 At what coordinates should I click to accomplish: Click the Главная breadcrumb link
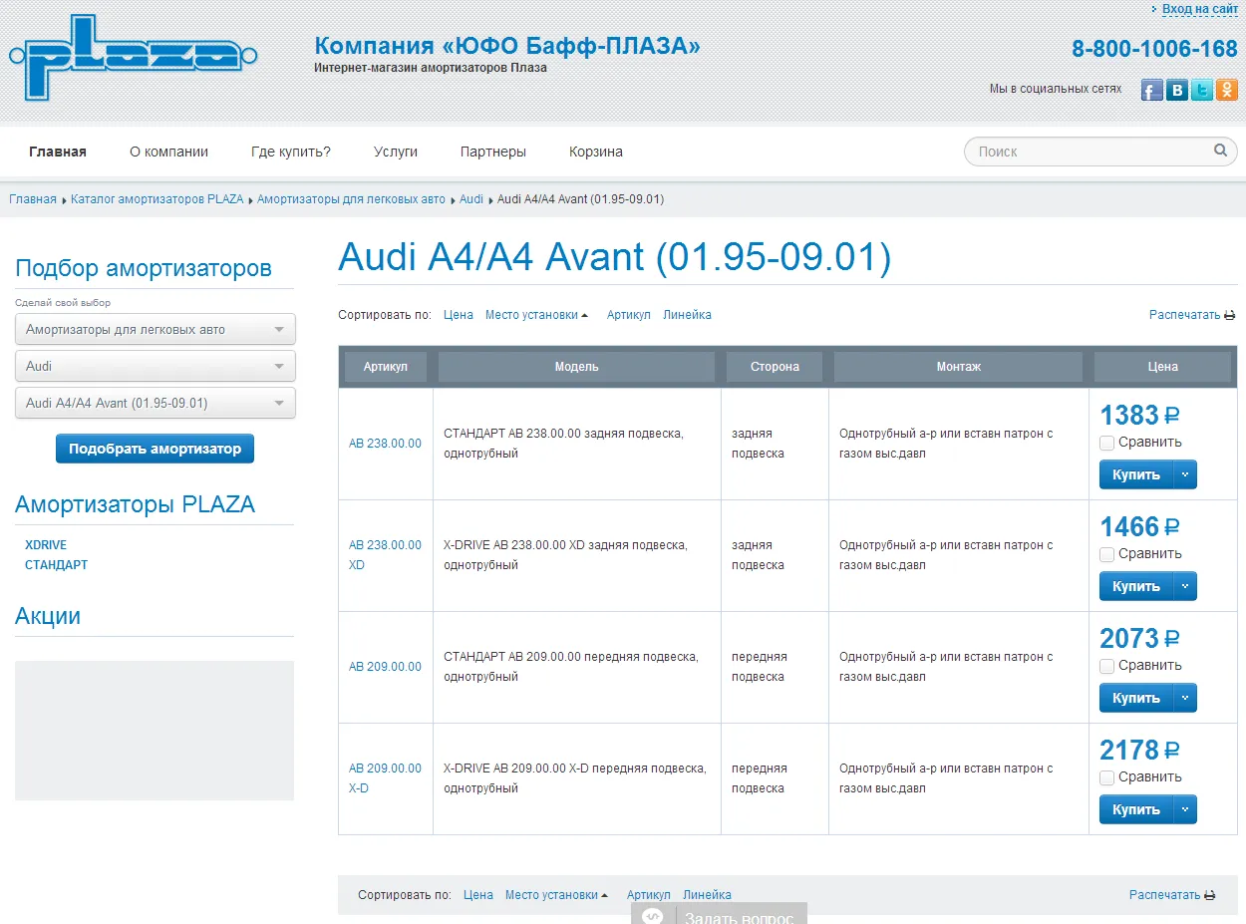point(33,199)
